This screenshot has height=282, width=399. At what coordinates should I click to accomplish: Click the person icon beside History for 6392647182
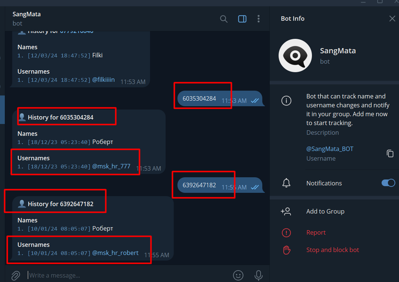tap(22, 204)
